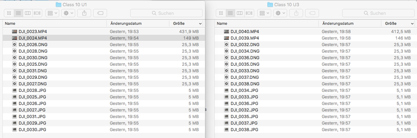The height and width of the screenshot is (138, 417).
Task: Select the DJI_0030.JPG image file icon
Action: coord(14,129)
